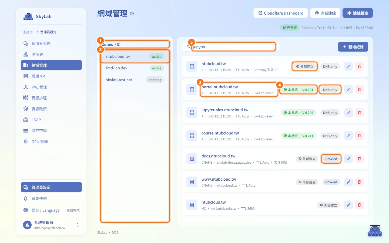Click Proxied badge on docs.ntubcloud.tw

pyautogui.click(x=331, y=159)
